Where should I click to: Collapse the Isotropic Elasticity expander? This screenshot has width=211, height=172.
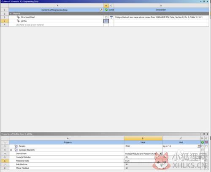11,150
